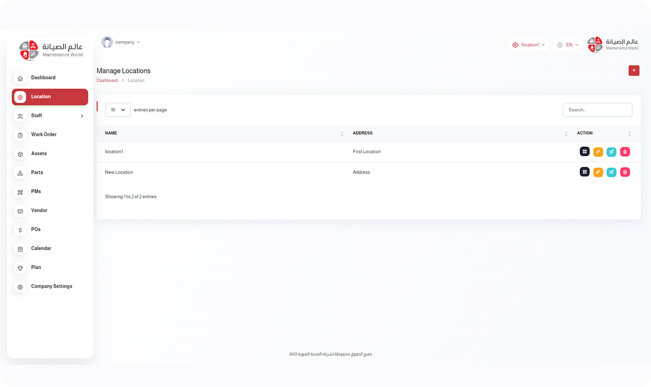The image size is (651, 387).
Task: Open the Assets menu item
Action: coord(39,154)
